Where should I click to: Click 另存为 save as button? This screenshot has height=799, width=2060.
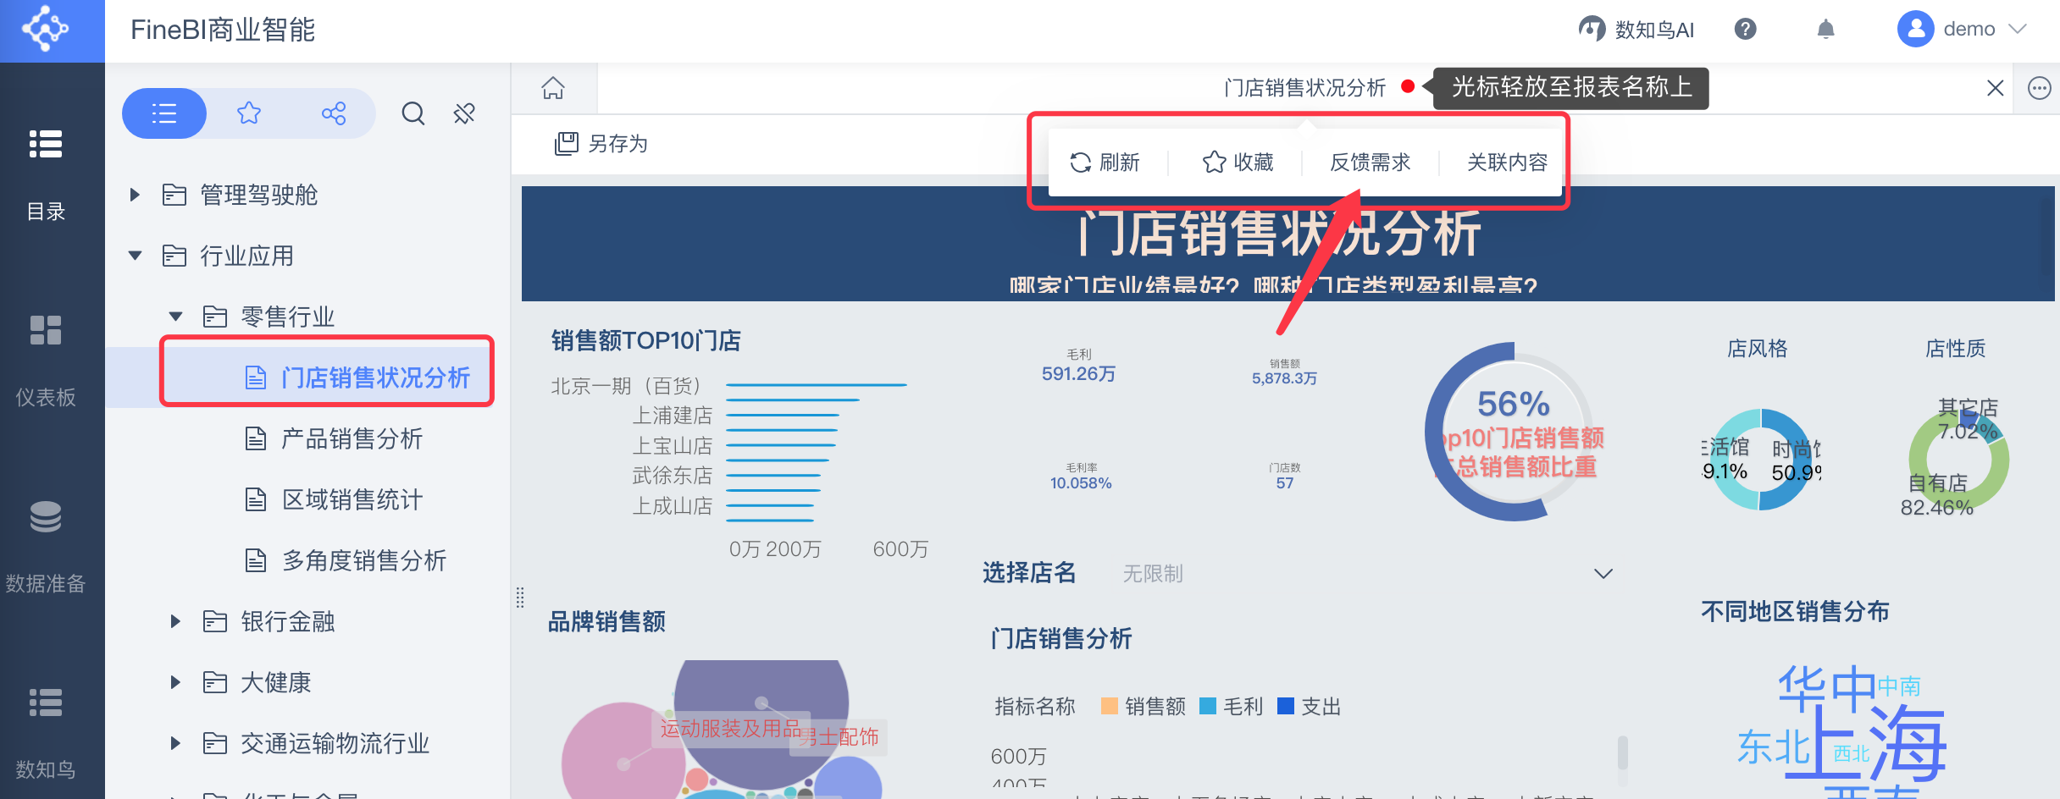(x=601, y=144)
